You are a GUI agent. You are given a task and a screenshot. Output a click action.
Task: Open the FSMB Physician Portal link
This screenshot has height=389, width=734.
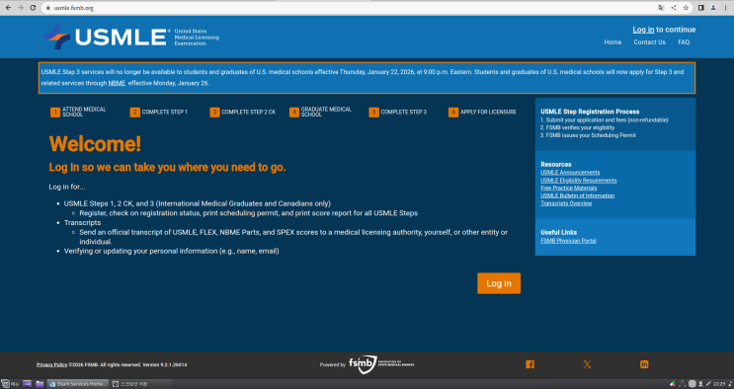point(568,241)
